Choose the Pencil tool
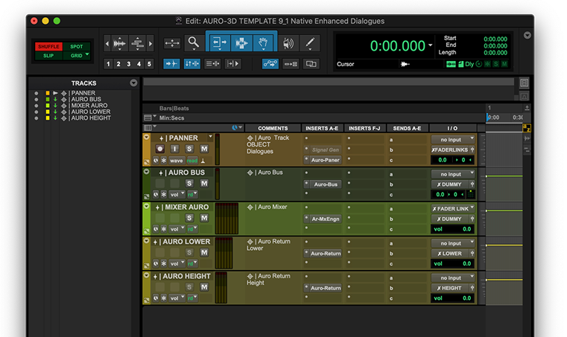This screenshot has height=337, width=567. click(310, 43)
